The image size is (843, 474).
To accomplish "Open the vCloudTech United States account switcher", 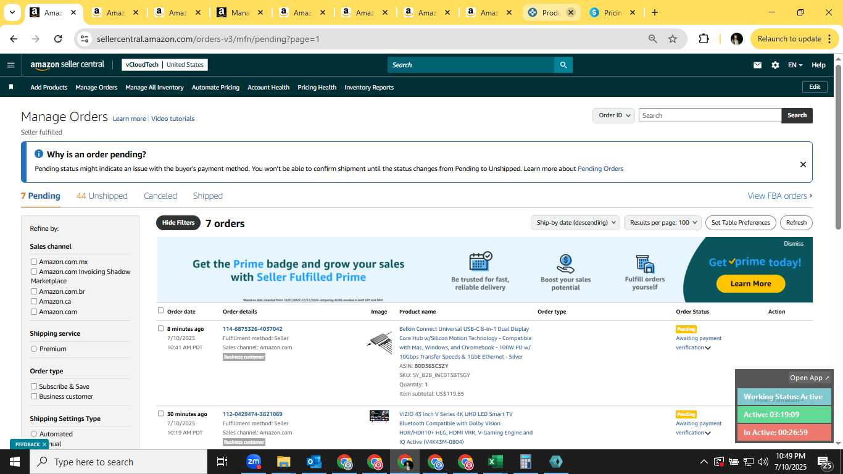I will click(x=165, y=65).
